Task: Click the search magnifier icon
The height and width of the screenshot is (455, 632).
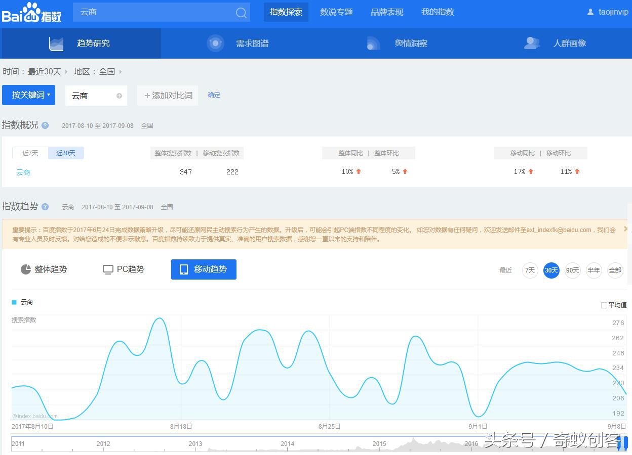Action: click(242, 13)
